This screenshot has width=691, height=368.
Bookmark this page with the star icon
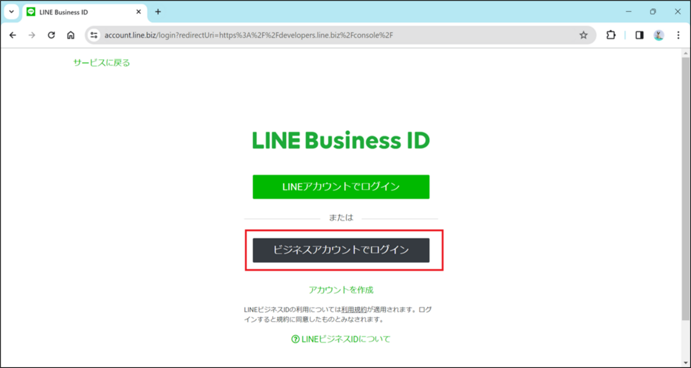pyautogui.click(x=583, y=35)
